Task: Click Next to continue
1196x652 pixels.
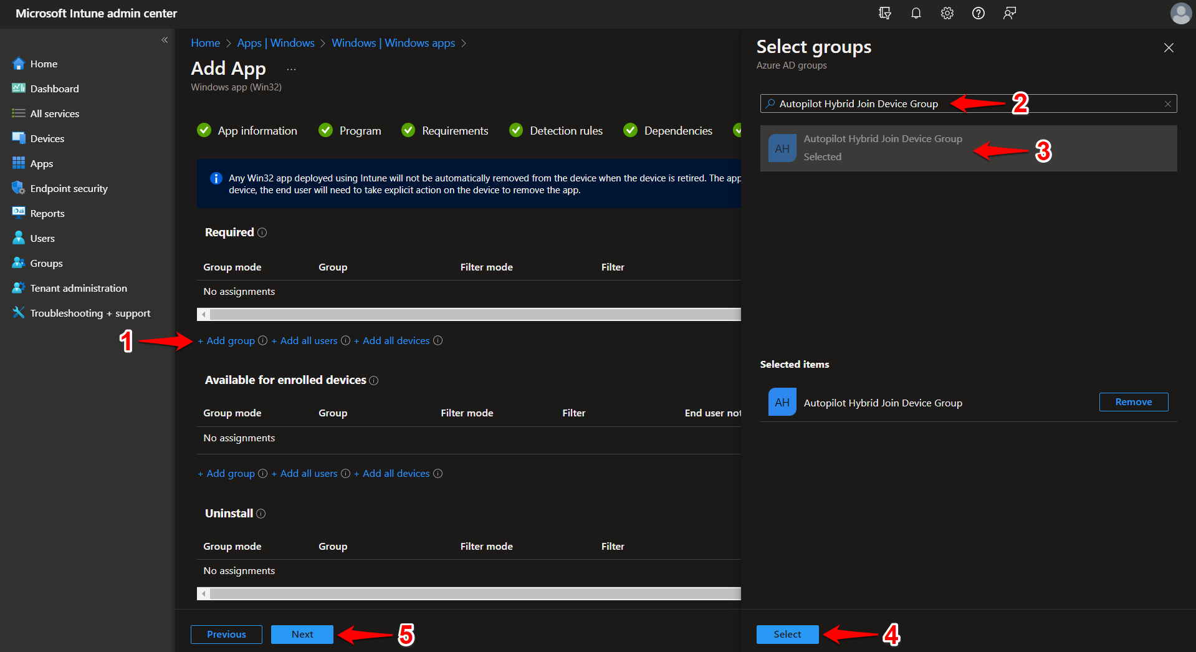Action: coord(302,634)
